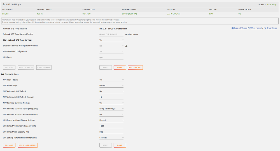Open the Support Thread link
Screen dimensions: 280x151
[241, 28]
